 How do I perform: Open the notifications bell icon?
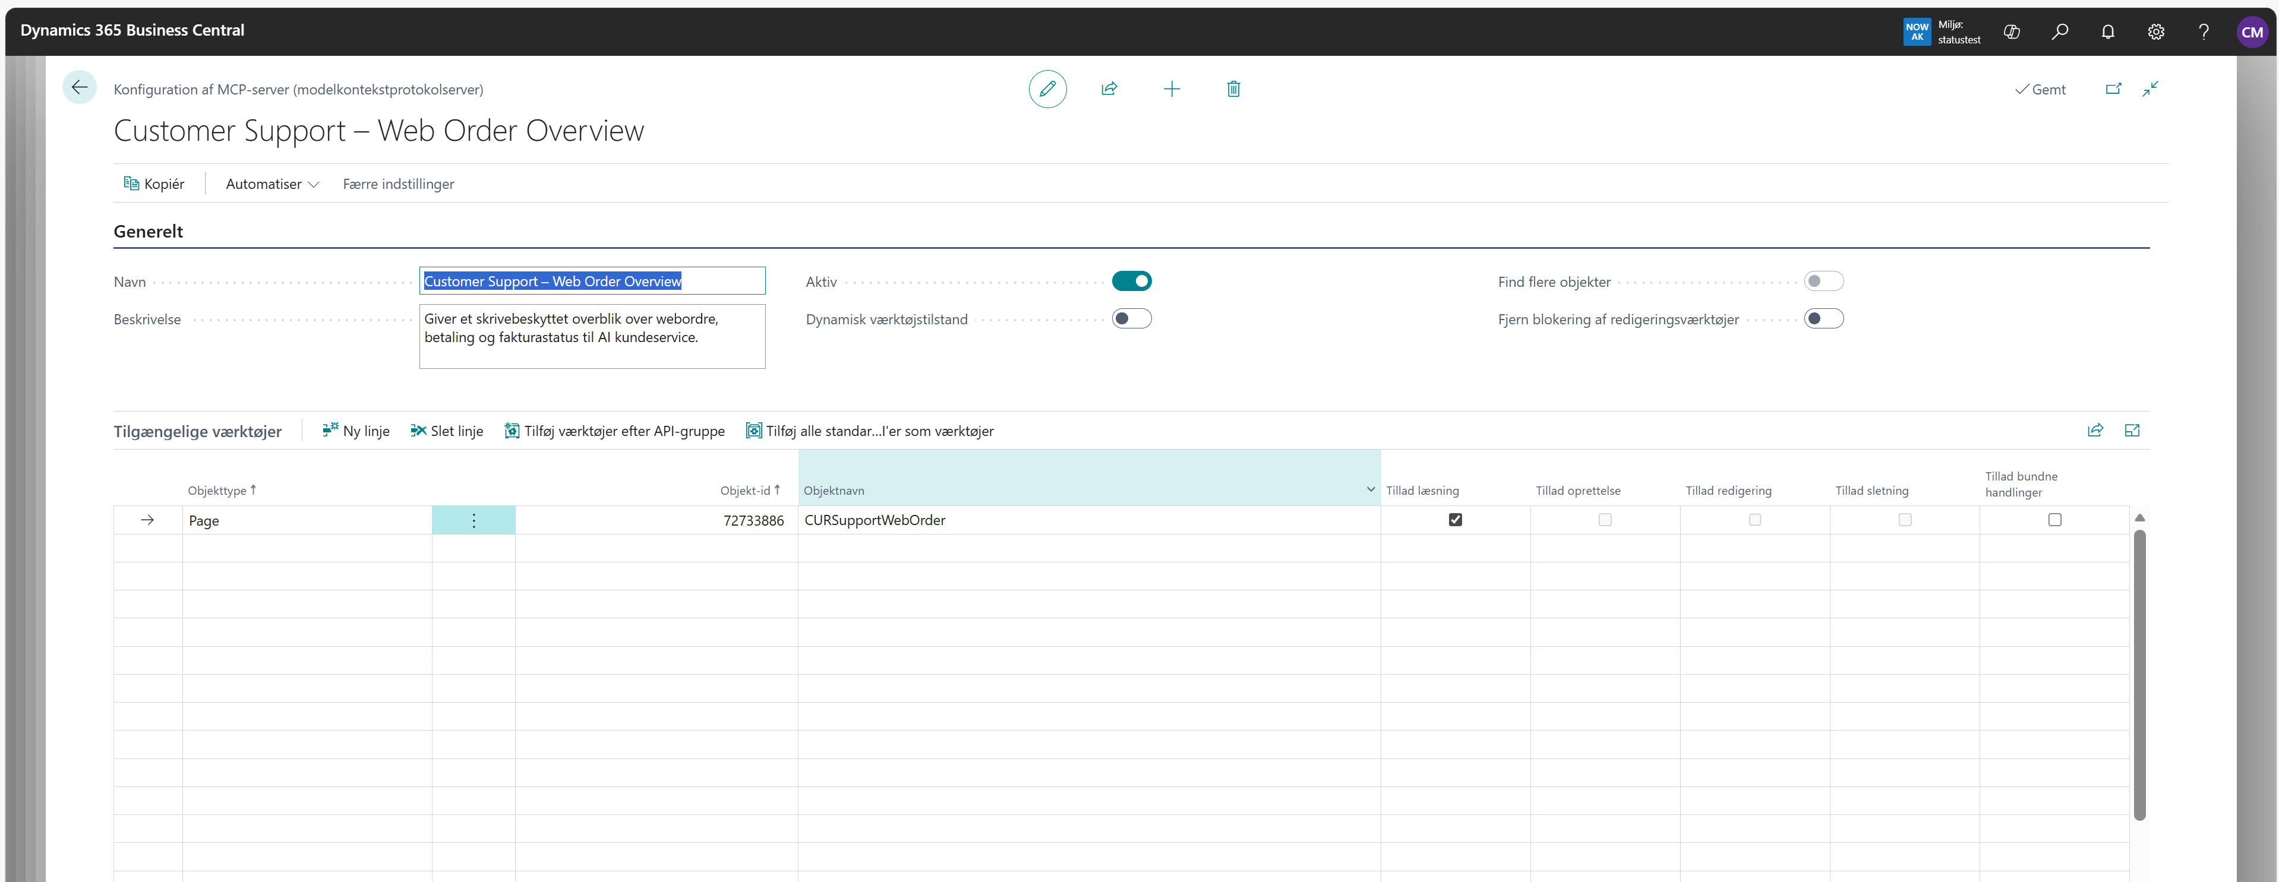tap(2108, 32)
